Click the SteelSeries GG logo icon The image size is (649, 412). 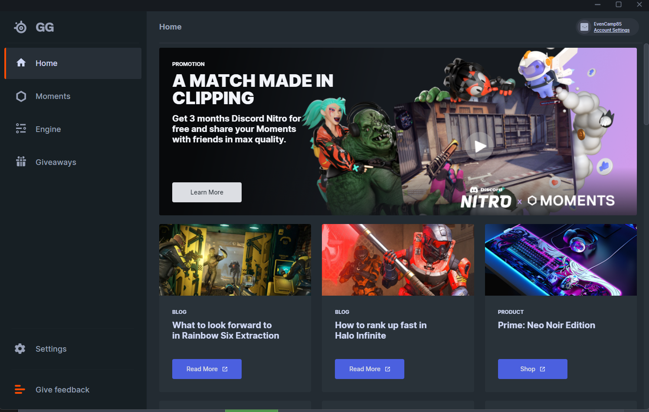click(x=20, y=27)
